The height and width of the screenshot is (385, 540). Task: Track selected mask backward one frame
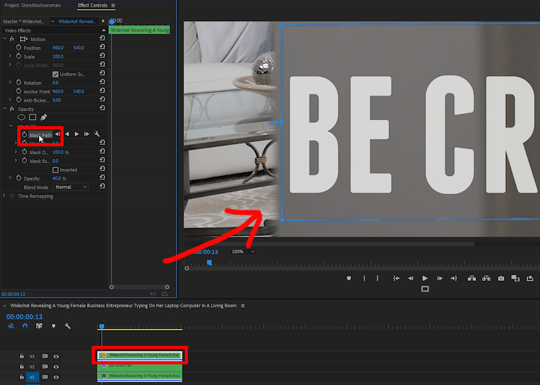pos(57,134)
